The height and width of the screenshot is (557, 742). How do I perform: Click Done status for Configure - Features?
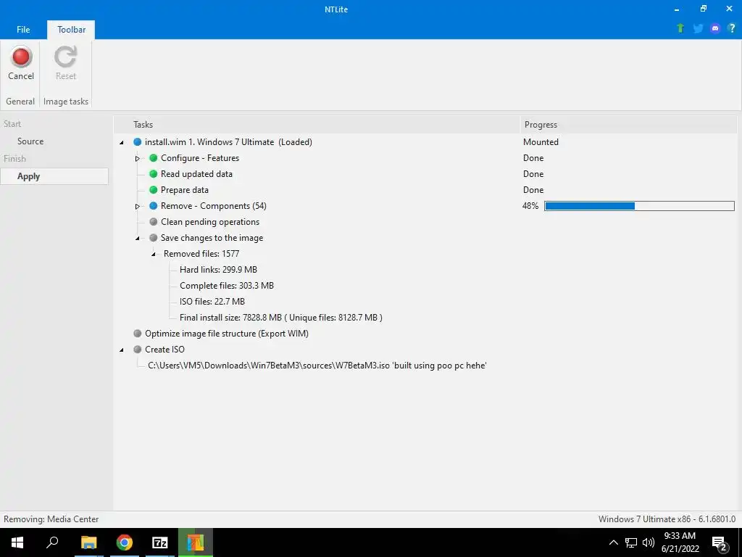coord(533,158)
